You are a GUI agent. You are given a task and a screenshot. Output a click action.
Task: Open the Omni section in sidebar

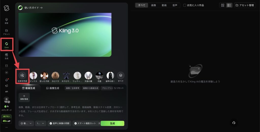[x=7, y=45]
